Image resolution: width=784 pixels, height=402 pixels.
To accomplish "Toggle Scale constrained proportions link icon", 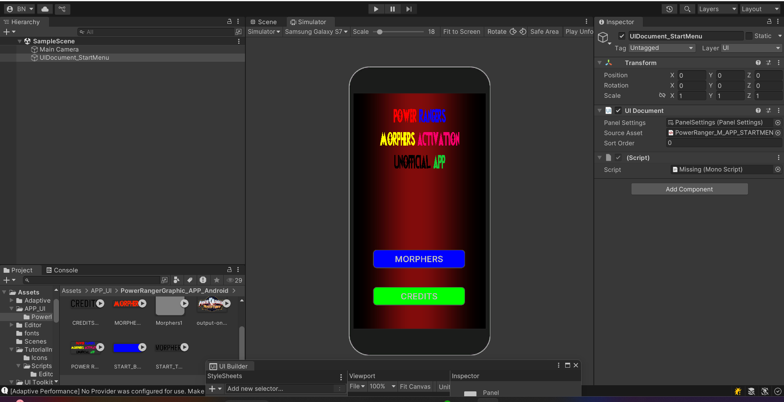I will 662,95.
